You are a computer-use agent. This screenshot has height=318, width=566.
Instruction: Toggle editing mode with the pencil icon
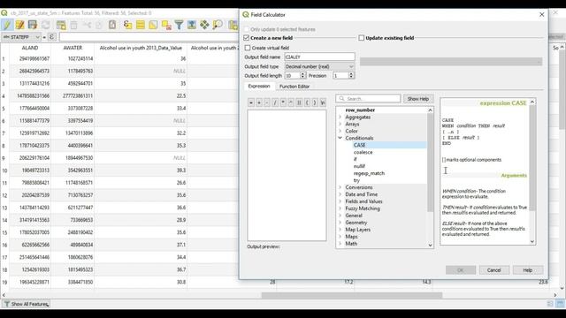7,25
